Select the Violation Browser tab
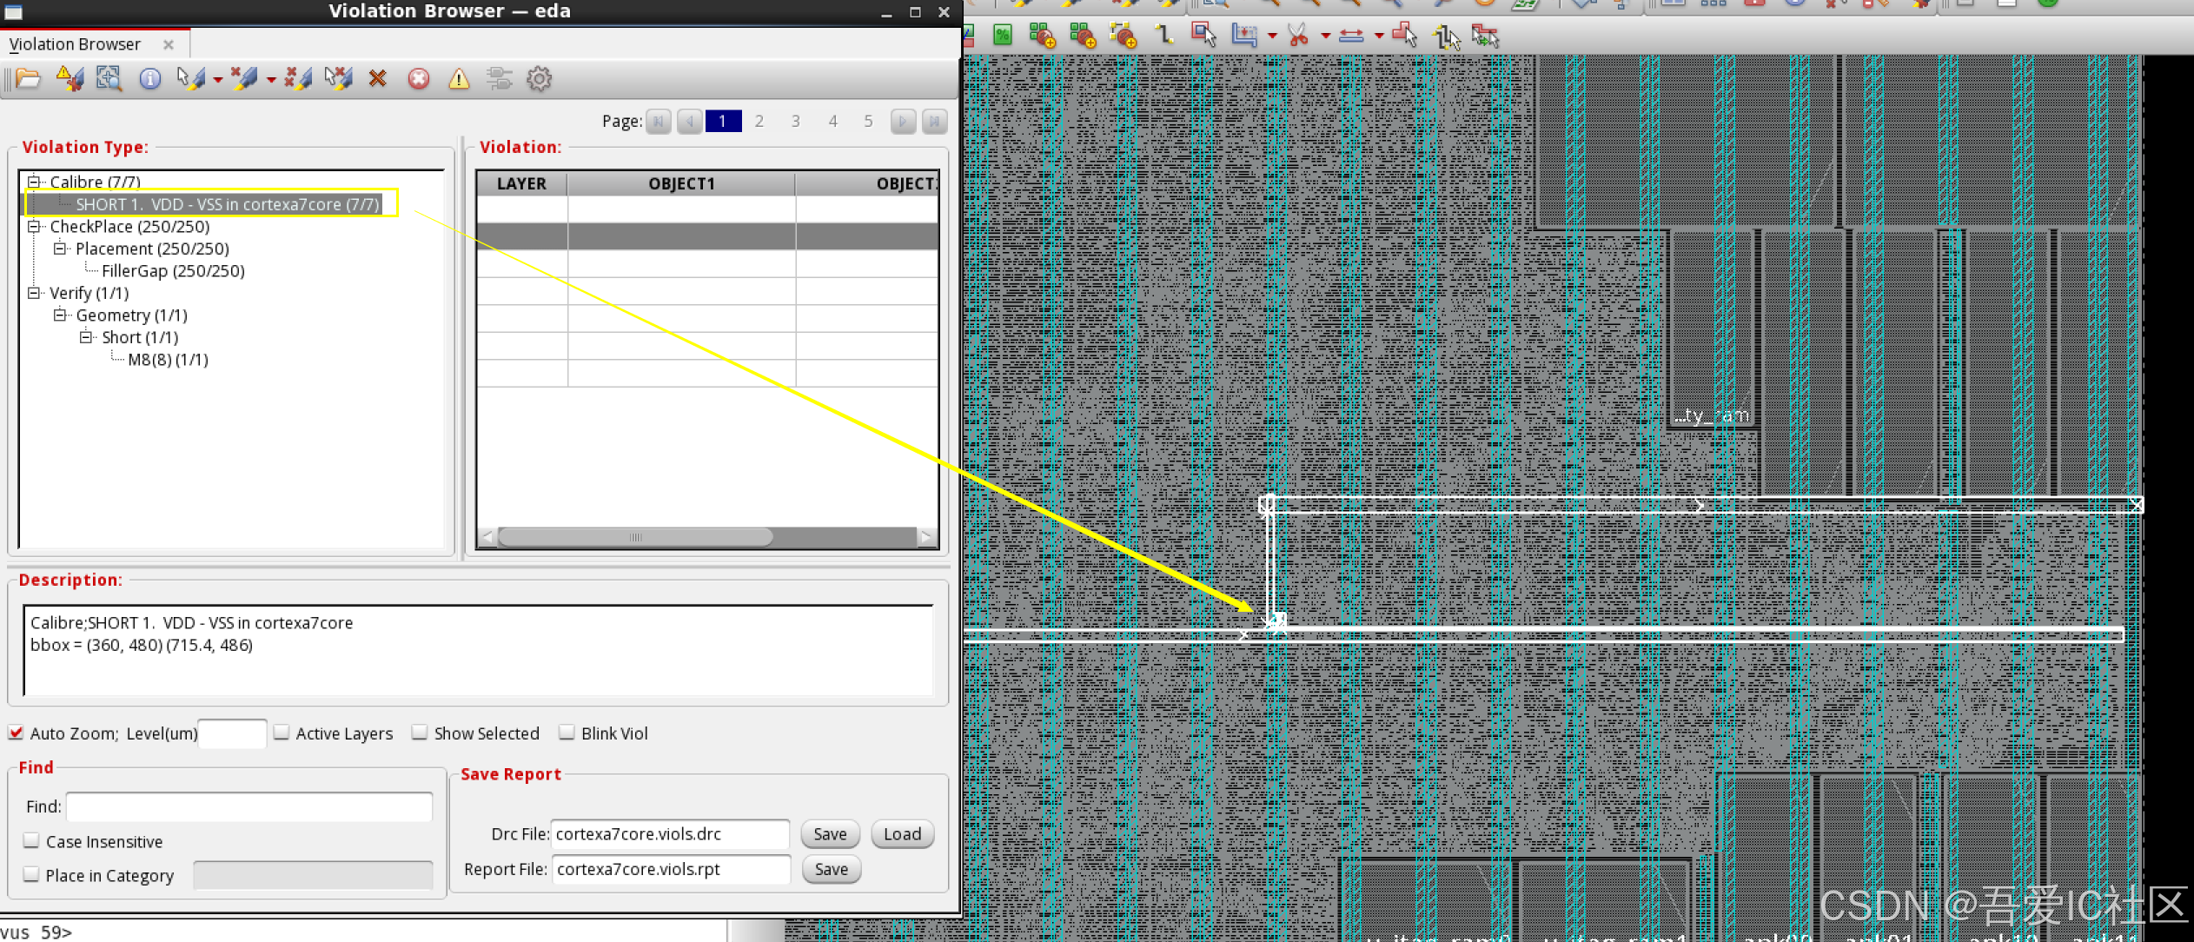 click(76, 44)
